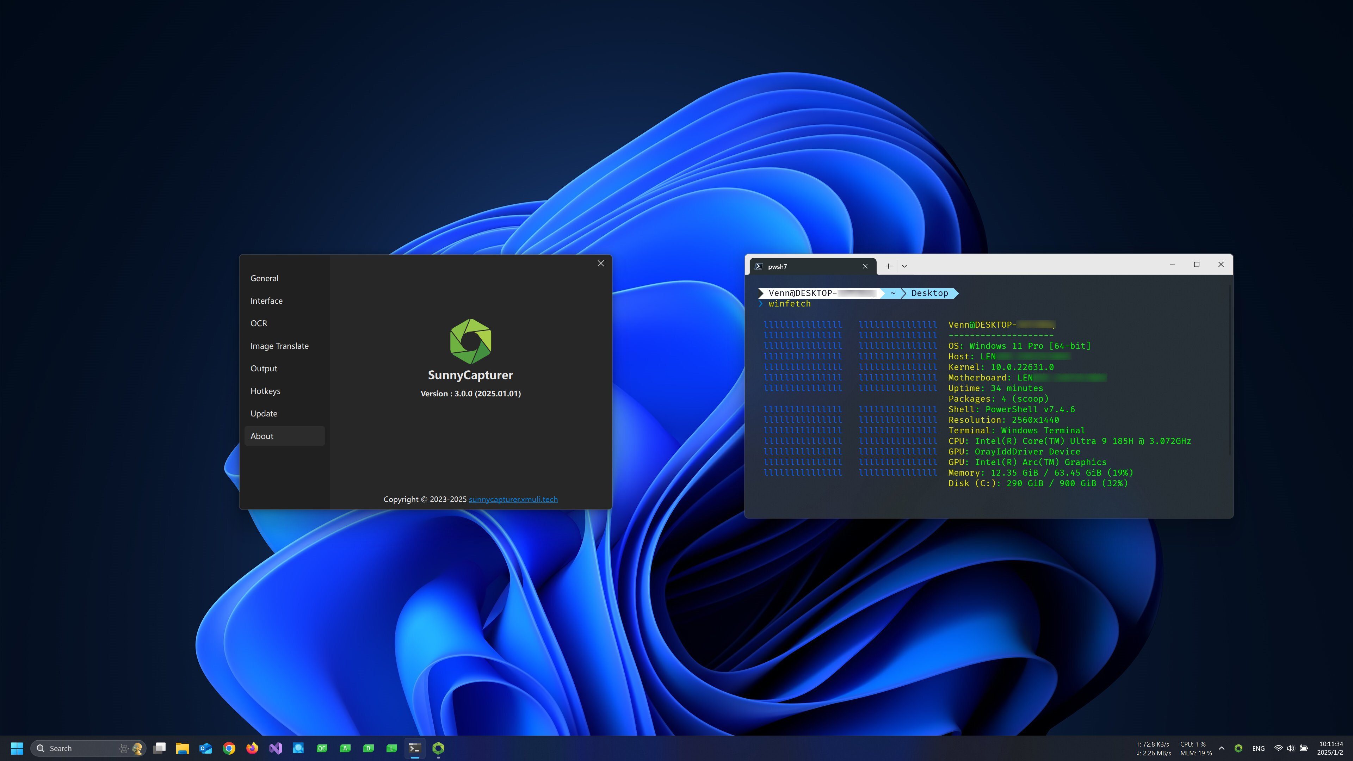Open the Windows Start menu
The height and width of the screenshot is (761, 1353).
click(17, 748)
